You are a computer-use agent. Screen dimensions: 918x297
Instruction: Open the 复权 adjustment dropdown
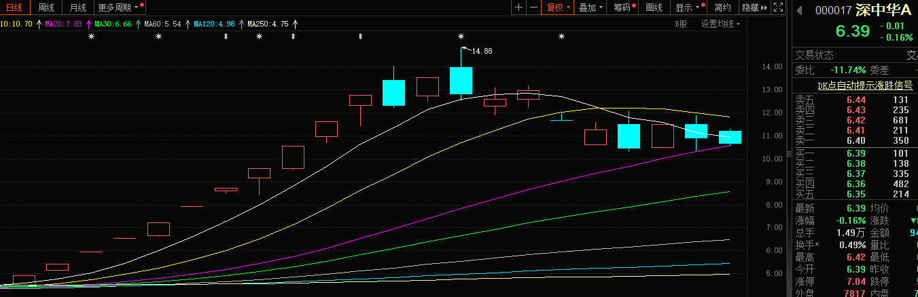[x=559, y=7]
